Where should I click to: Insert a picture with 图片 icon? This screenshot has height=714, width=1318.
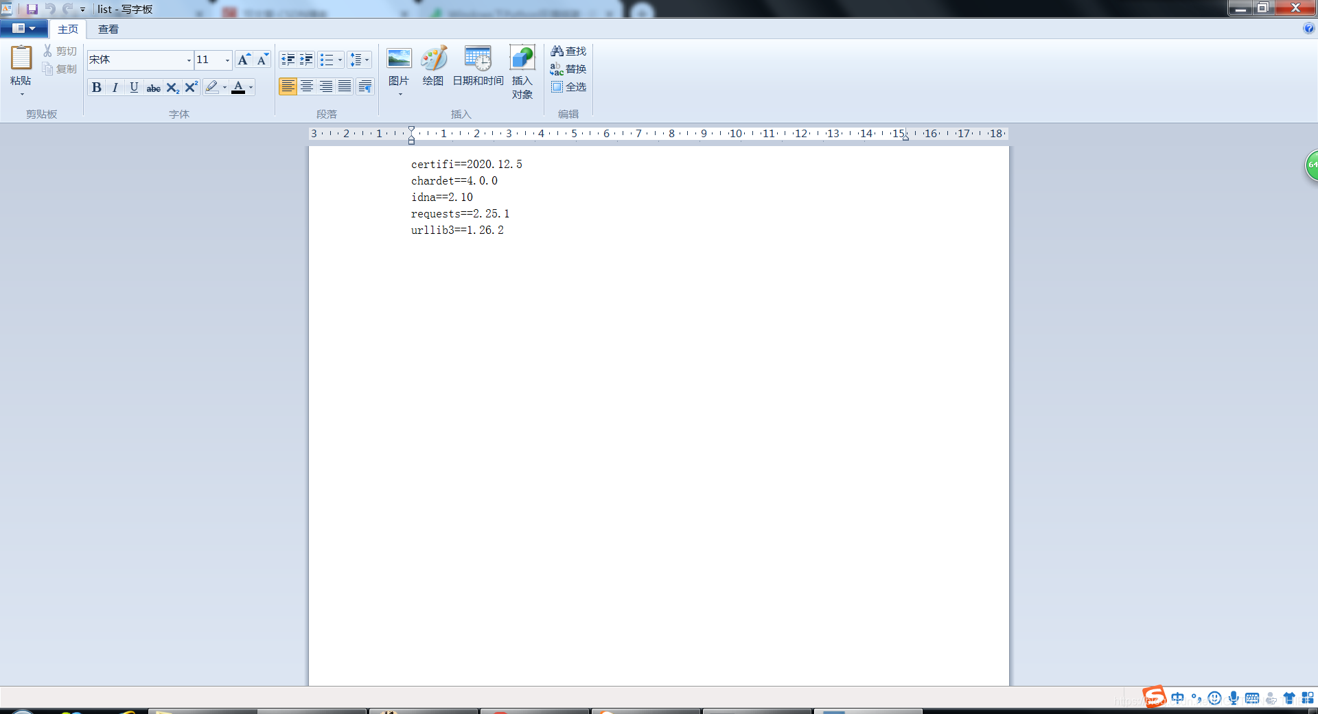[399, 58]
